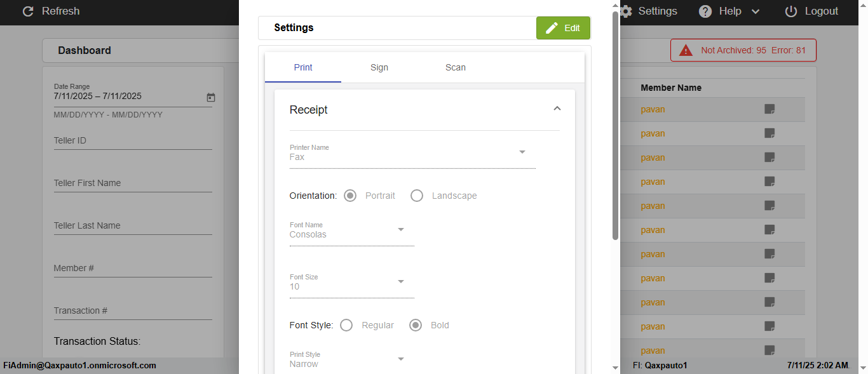Open the Printer Name dropdown
Screen dimensions: 868x374
522,152
